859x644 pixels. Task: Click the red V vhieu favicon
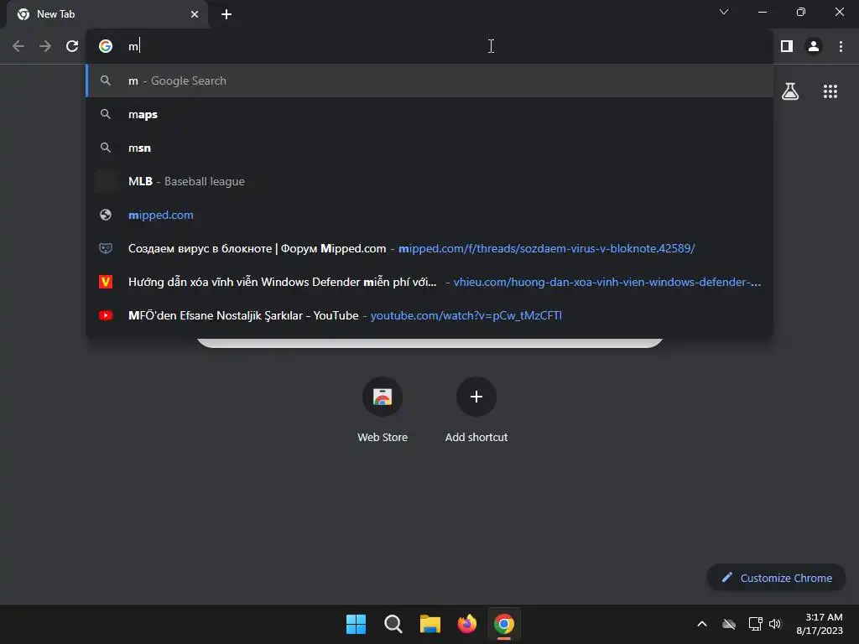(x=106, y=282)
